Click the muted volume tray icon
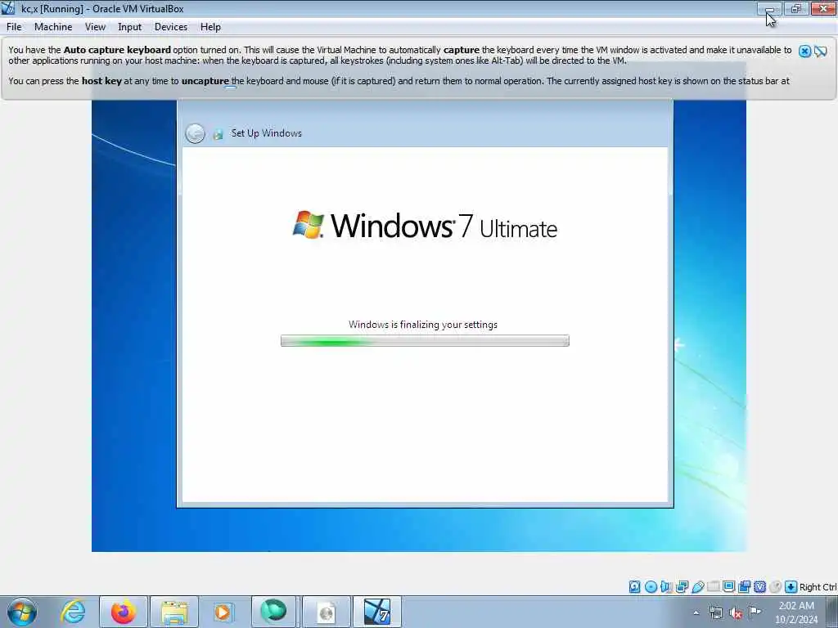Image resolution: width=838 pixels, height=628 pixels. coord(736,613)
